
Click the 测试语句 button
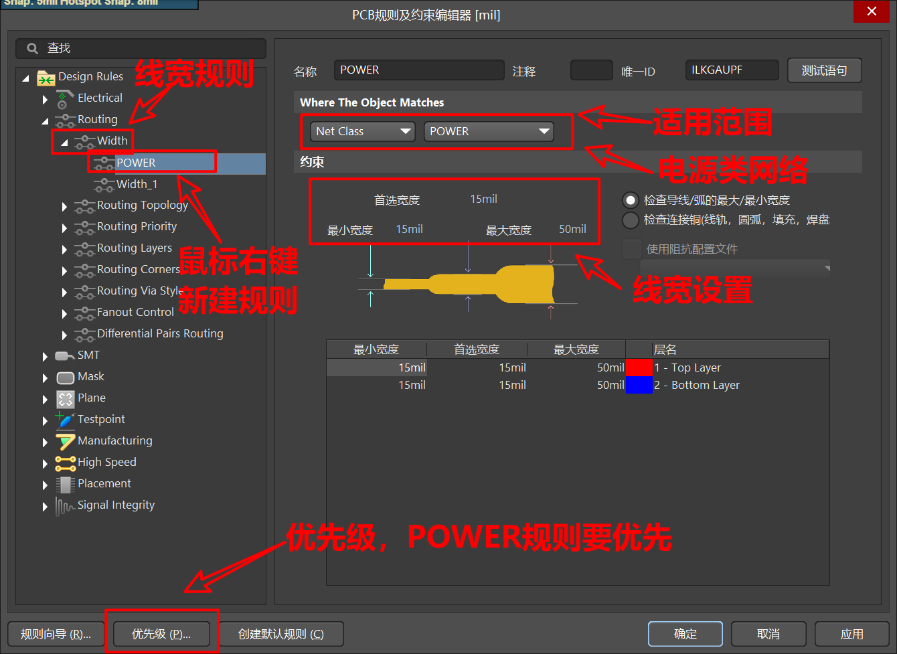click(824, 70)
